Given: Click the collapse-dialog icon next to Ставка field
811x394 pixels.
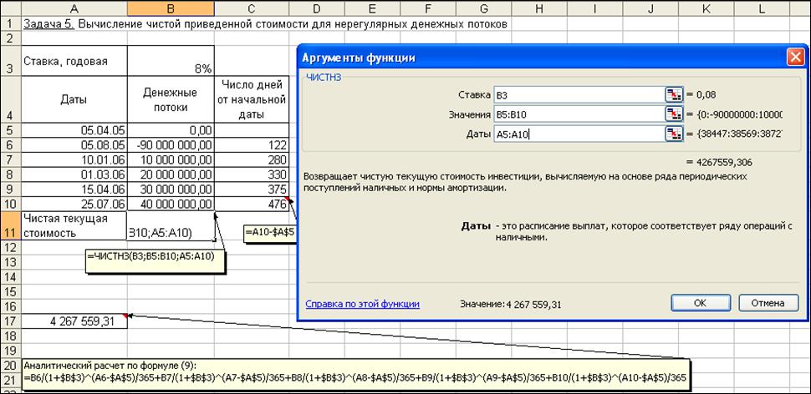Looking at the screenshot, I should [x=673, y=94].
